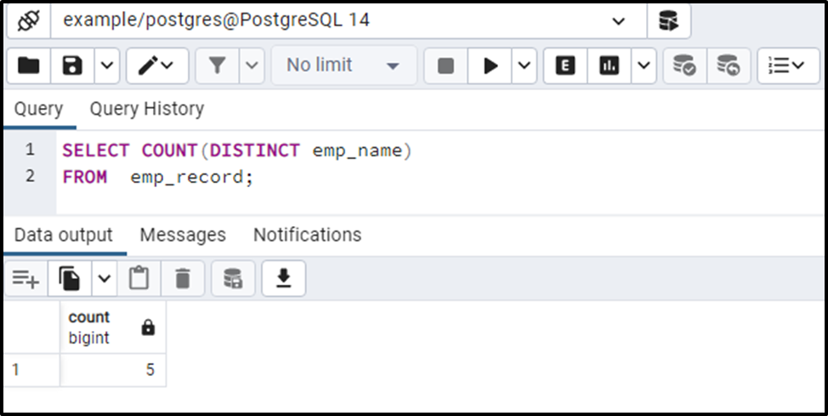The image size is (828, 416).
Task: Click the Explain Analyze chart icon
Action: pos(609,66)
